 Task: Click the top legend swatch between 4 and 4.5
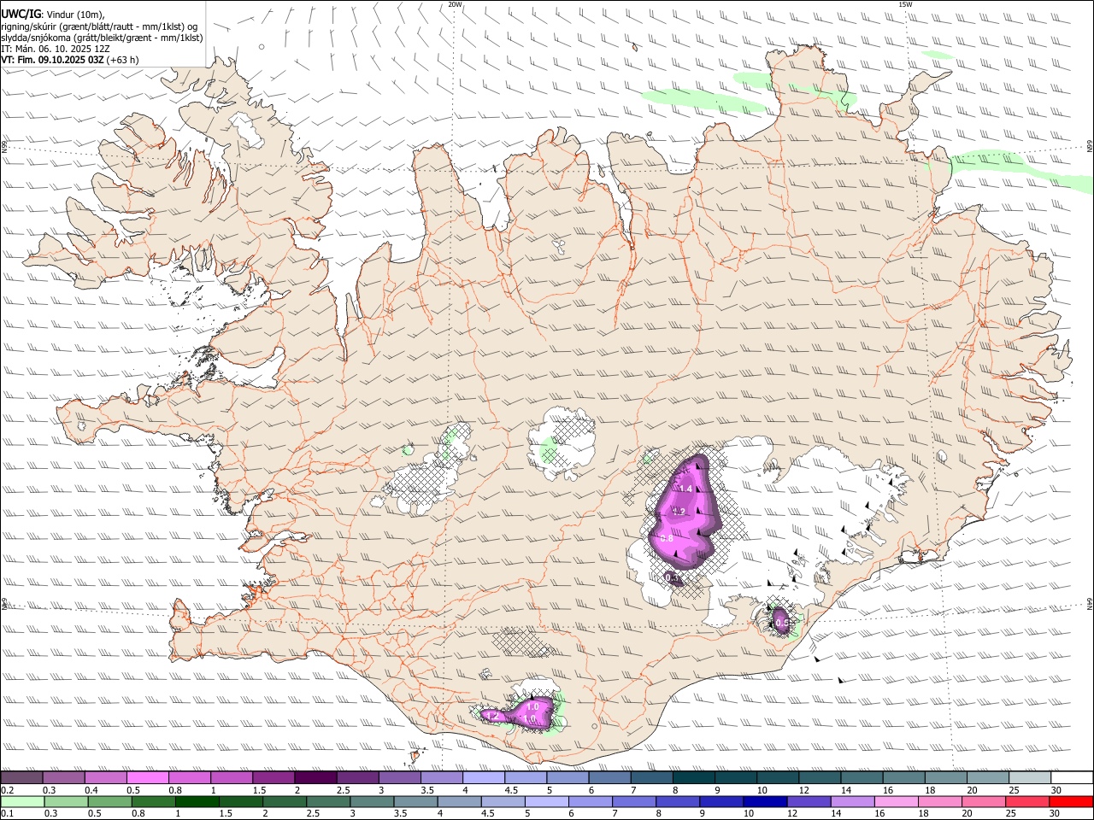tap(484, 778)
